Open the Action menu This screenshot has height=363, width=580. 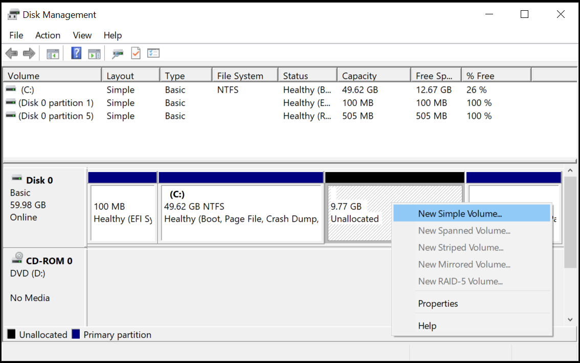(x=48, y=35)
